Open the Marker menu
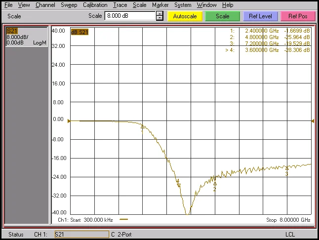The height and width of the screenshot is (240, 319). (x=160, y=5)
